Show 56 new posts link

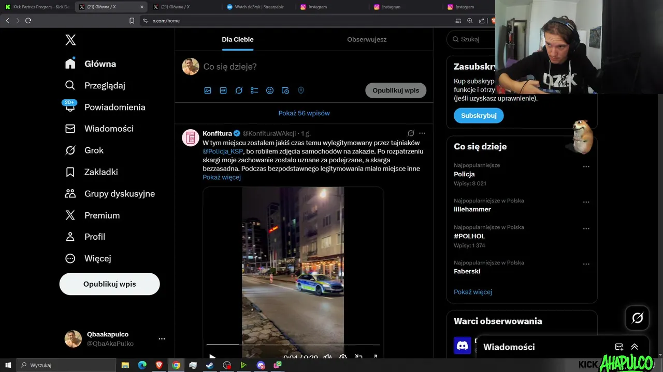click(304, 113)
